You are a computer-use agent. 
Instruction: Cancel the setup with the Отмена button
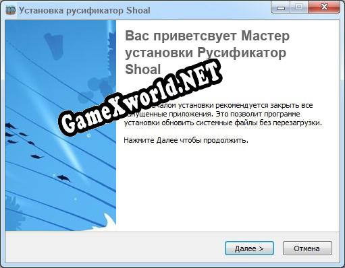[307, 248]
